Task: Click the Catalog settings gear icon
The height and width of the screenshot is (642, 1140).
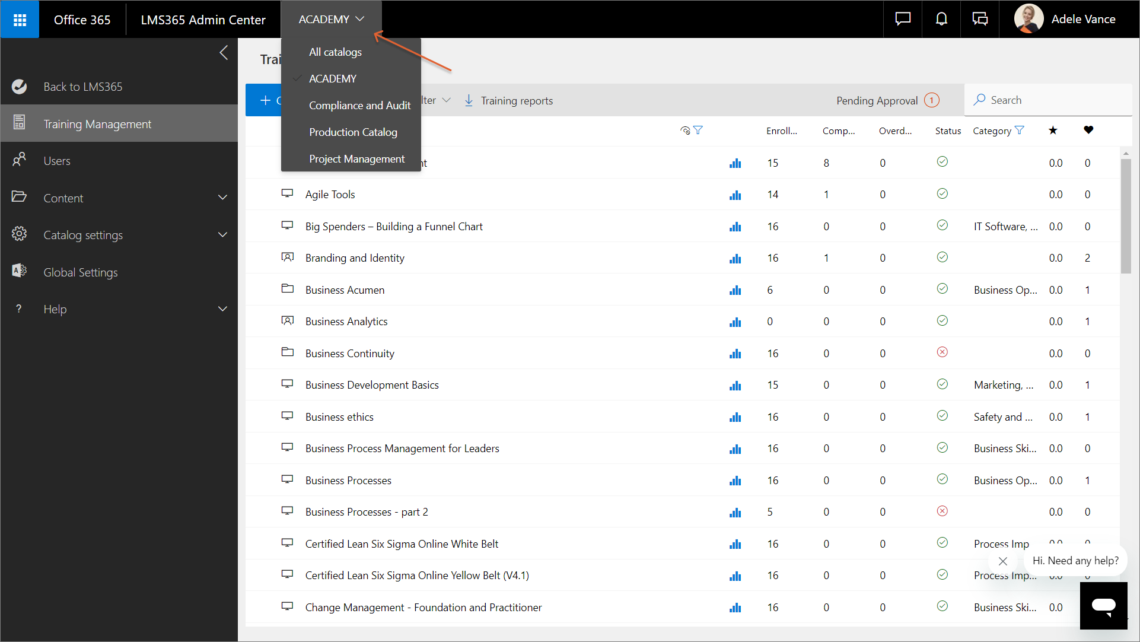Action: click(x=20, y=234)
